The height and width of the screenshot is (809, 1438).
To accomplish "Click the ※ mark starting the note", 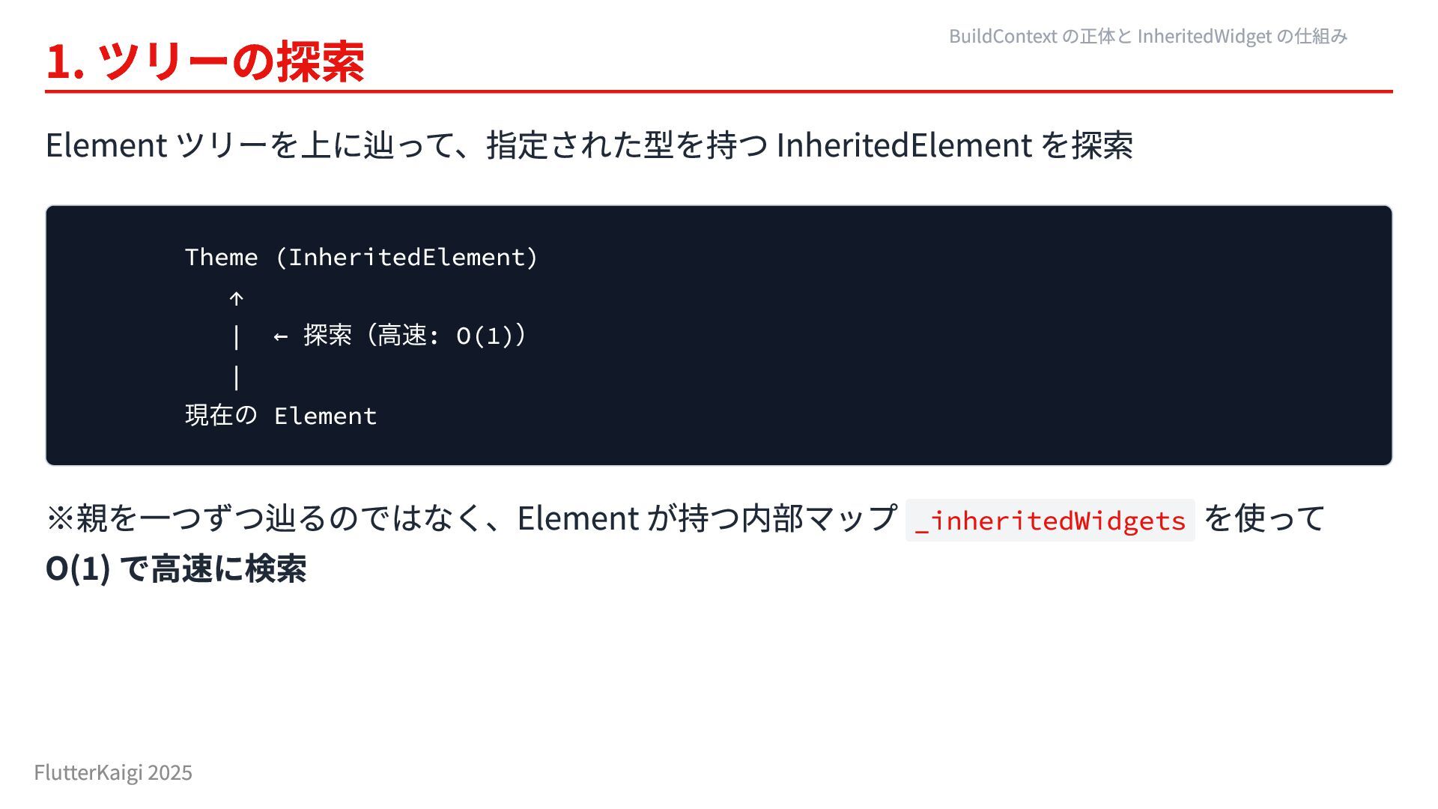I will coord(60,518).
